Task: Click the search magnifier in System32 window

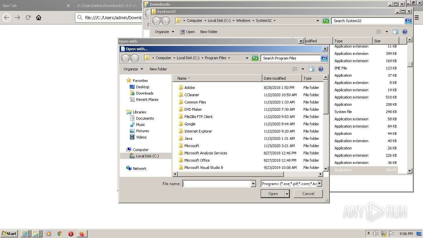Action: click(x=408, y=21)
